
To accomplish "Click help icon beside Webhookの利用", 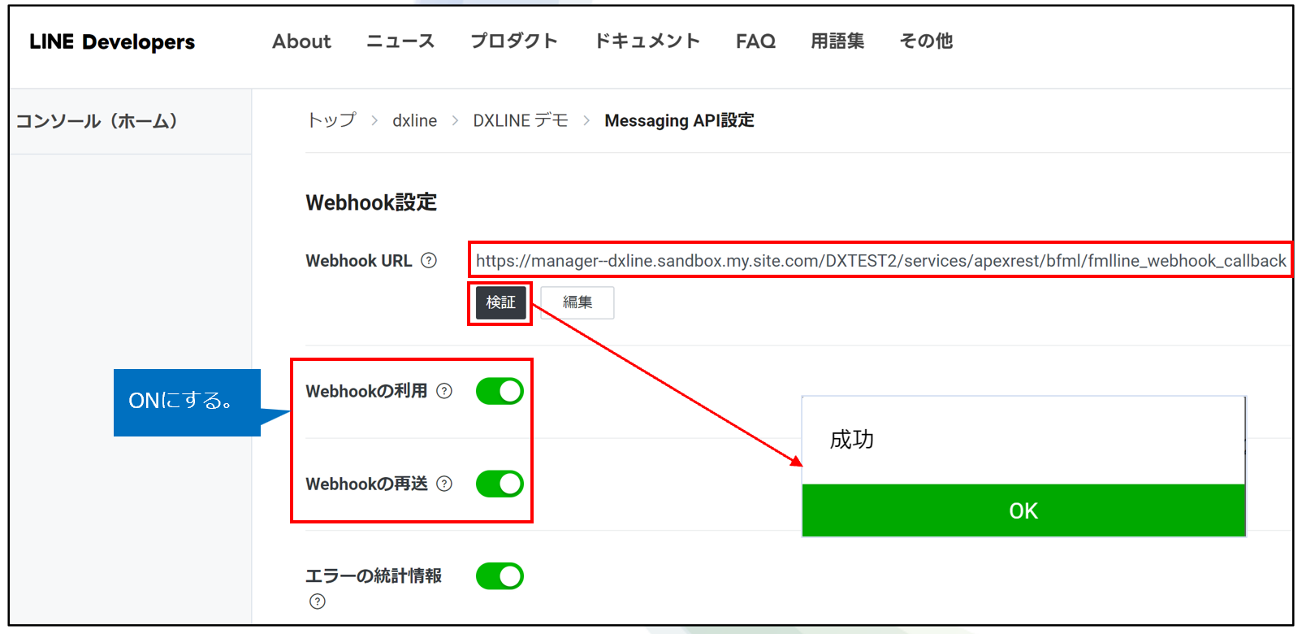I will tap(444, 391).
